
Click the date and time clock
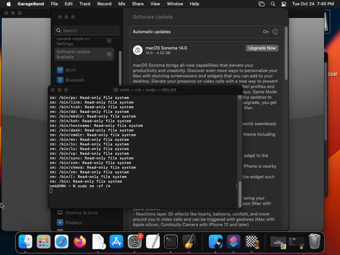tap(313, 4)
